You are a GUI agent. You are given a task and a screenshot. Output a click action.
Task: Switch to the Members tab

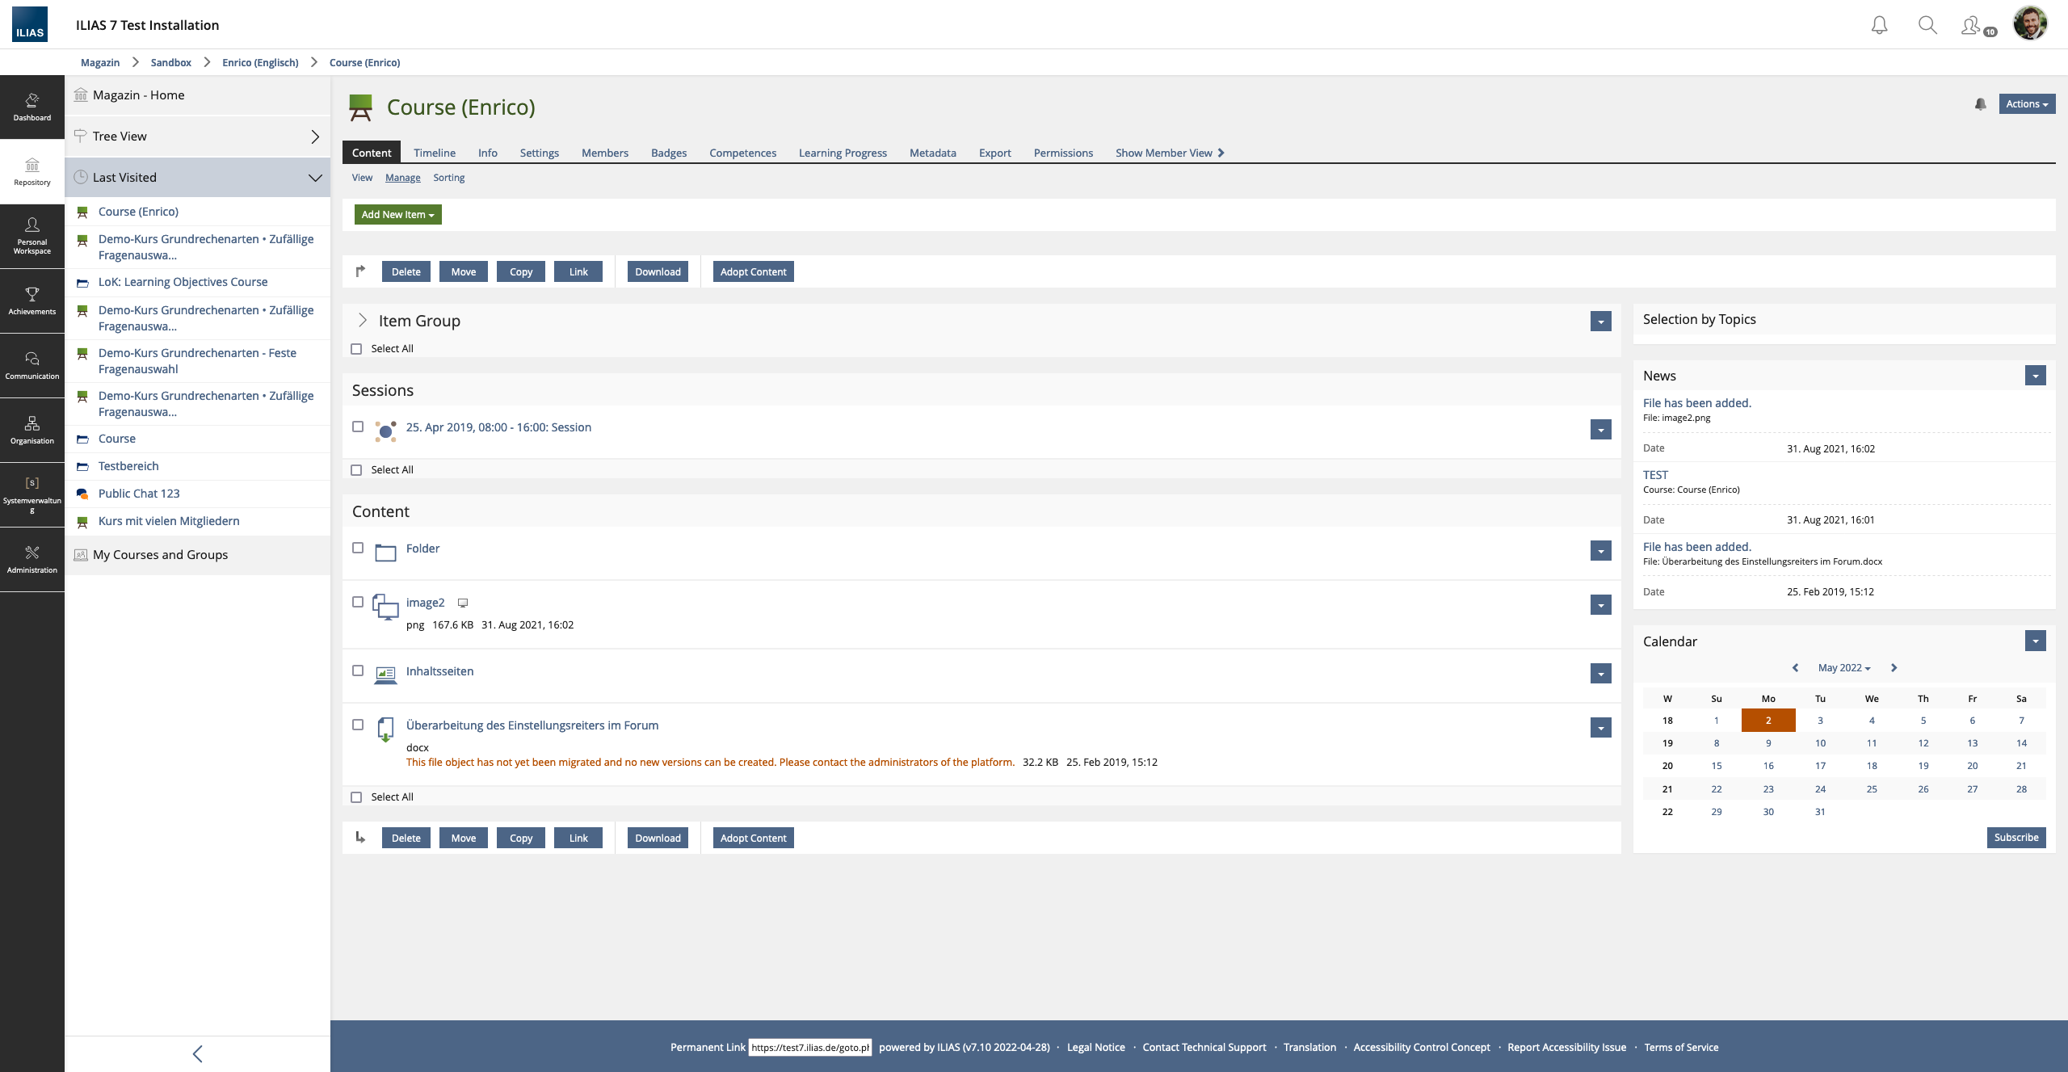pos(604,153)
